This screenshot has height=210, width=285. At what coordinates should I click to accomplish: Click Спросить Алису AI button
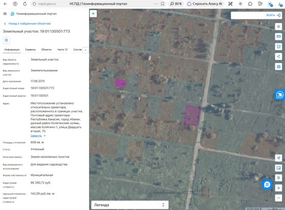coord(205,4)
